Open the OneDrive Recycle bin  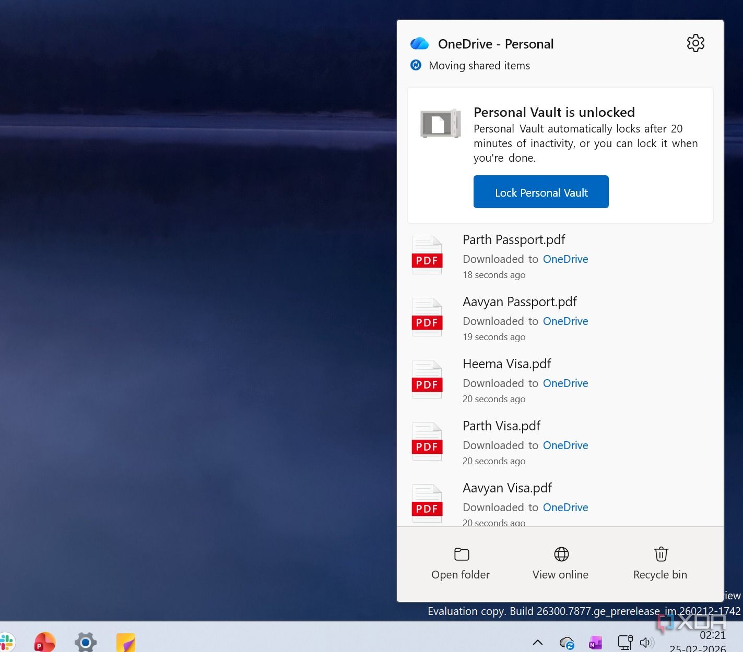coord(660,563)
